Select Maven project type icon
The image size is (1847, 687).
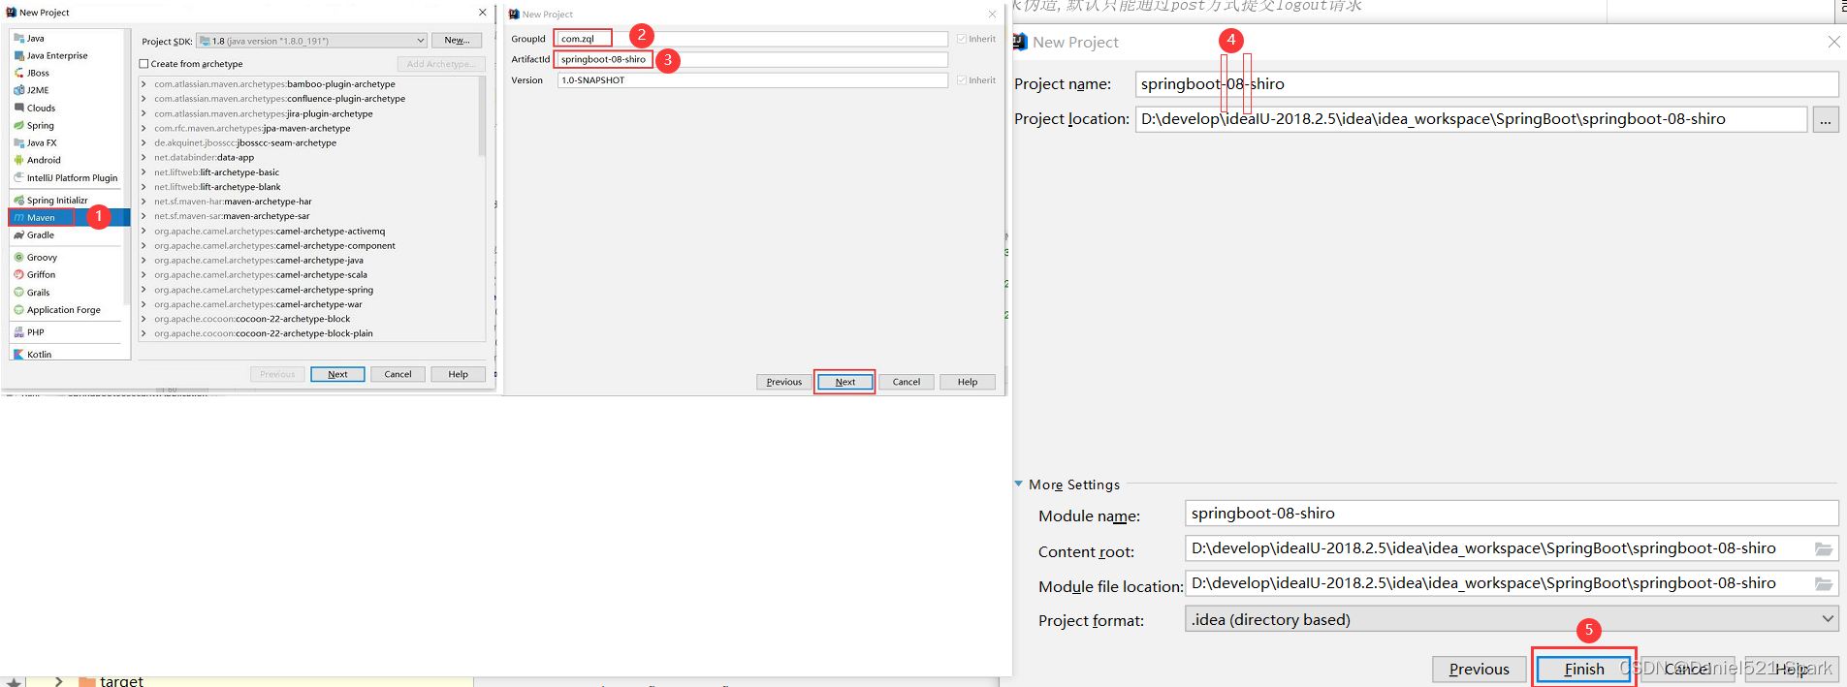tap(18, 218)
